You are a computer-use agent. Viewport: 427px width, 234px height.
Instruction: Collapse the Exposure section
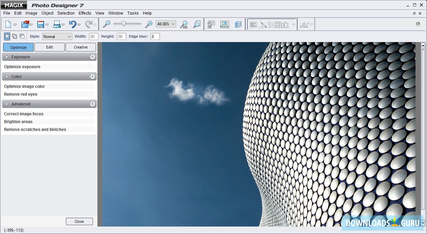(x=92, y=57)
